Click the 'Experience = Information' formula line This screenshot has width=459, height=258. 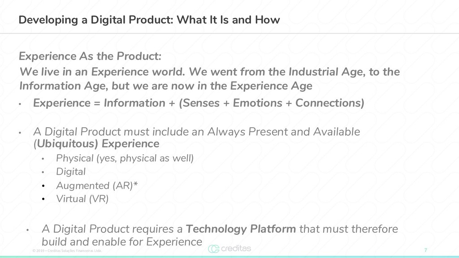(199, 103)
